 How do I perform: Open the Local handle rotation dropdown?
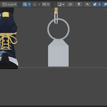pos(9,4)
